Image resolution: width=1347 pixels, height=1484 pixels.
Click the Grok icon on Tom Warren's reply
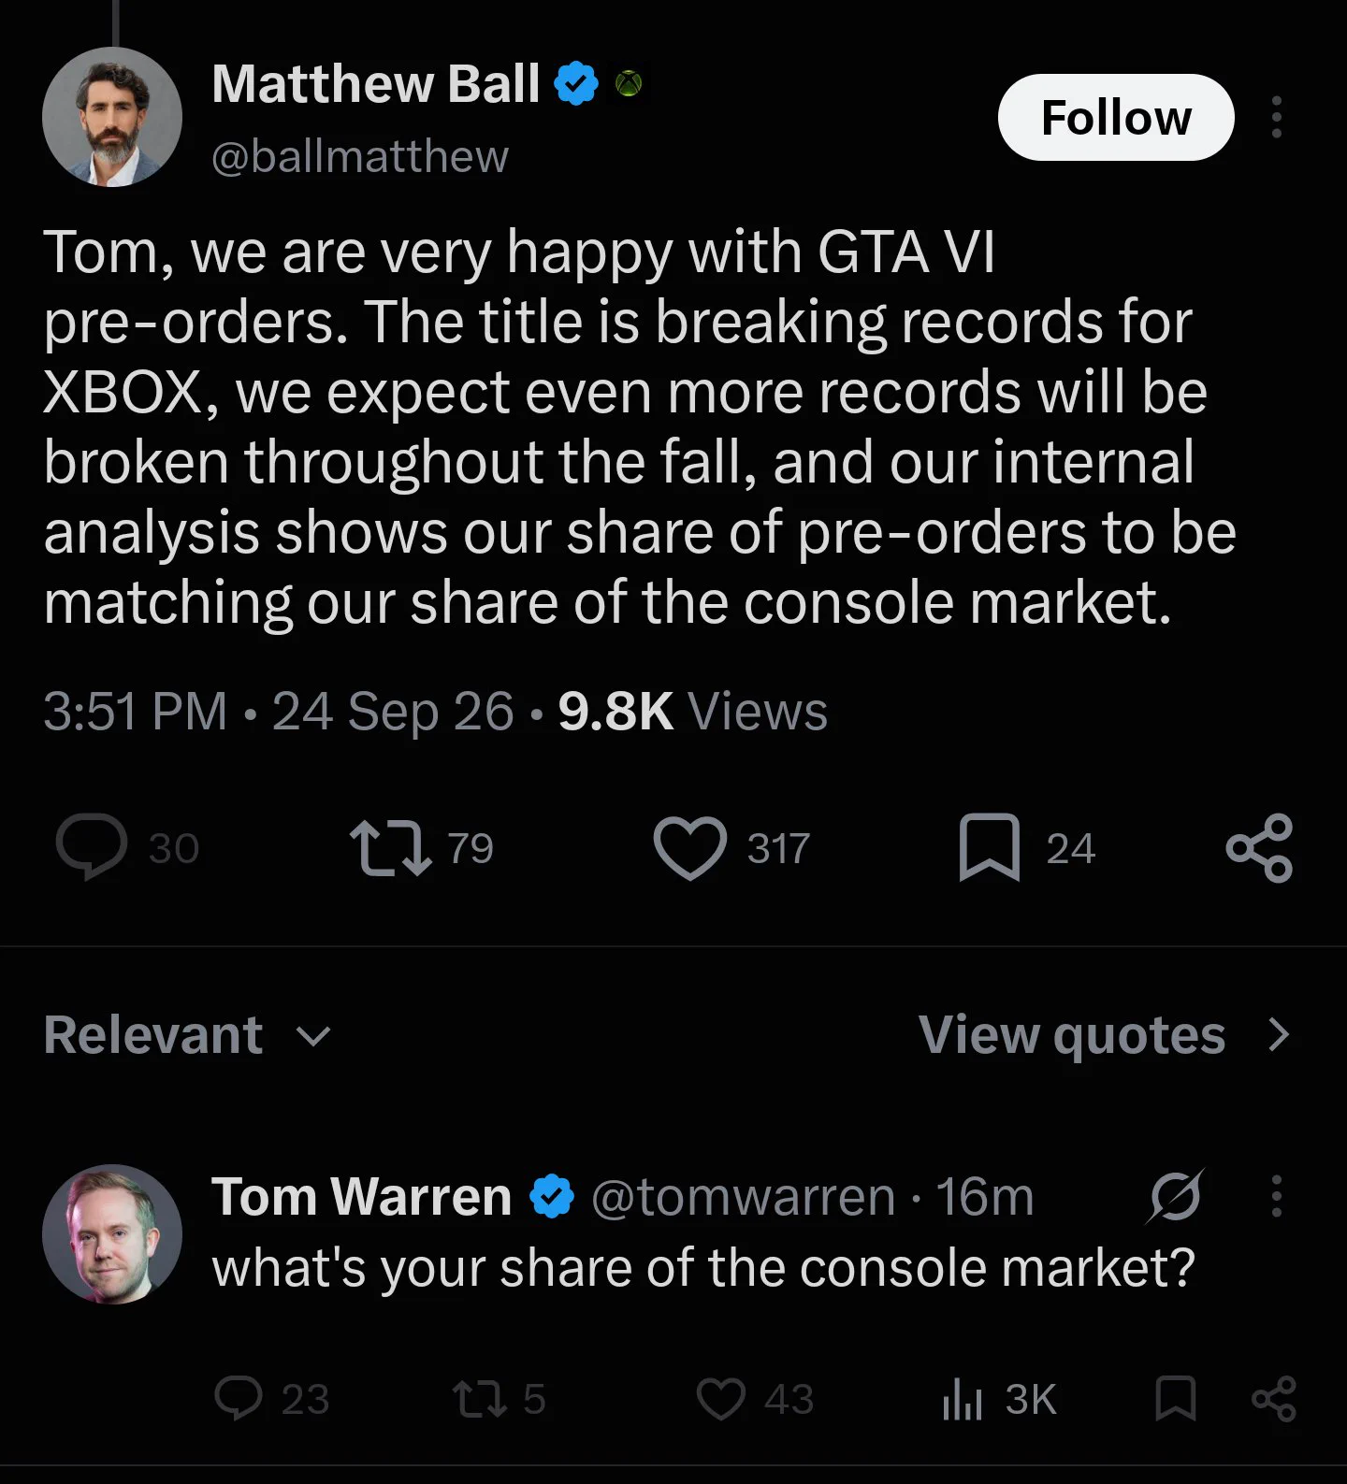point(1176,1196)
